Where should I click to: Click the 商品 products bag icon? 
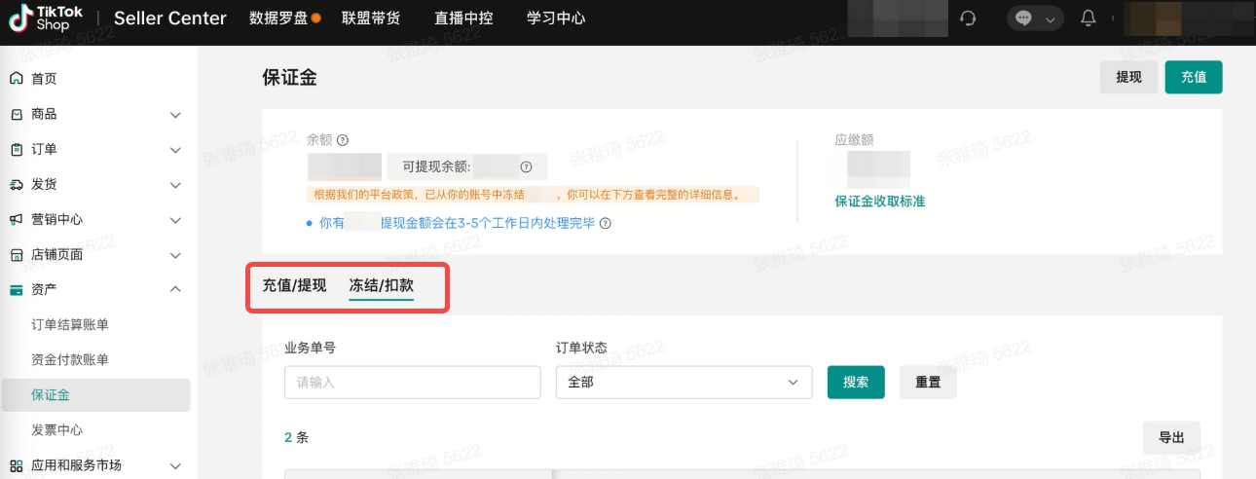(x=17, y=114)
